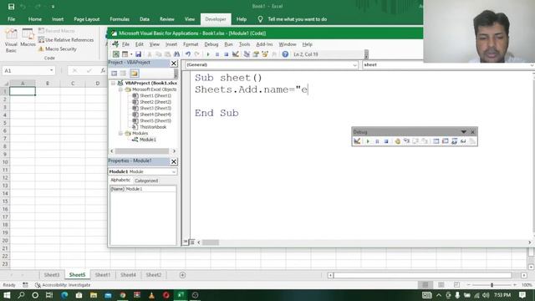Click code window horizontal scrollbar thumb
535x301 pixels.
point(211,242)
